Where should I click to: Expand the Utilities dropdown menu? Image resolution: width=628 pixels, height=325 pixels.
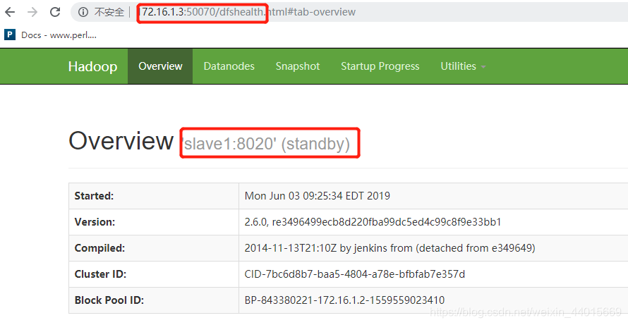coord(463,66)
